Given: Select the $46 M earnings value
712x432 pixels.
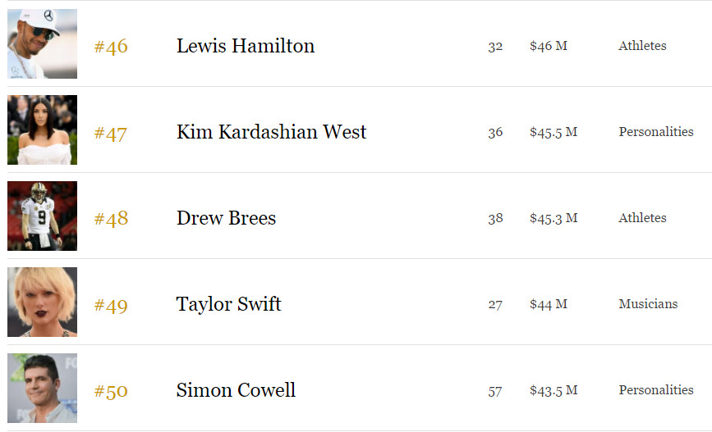Looking at the screenshot, I should [549, 46].
